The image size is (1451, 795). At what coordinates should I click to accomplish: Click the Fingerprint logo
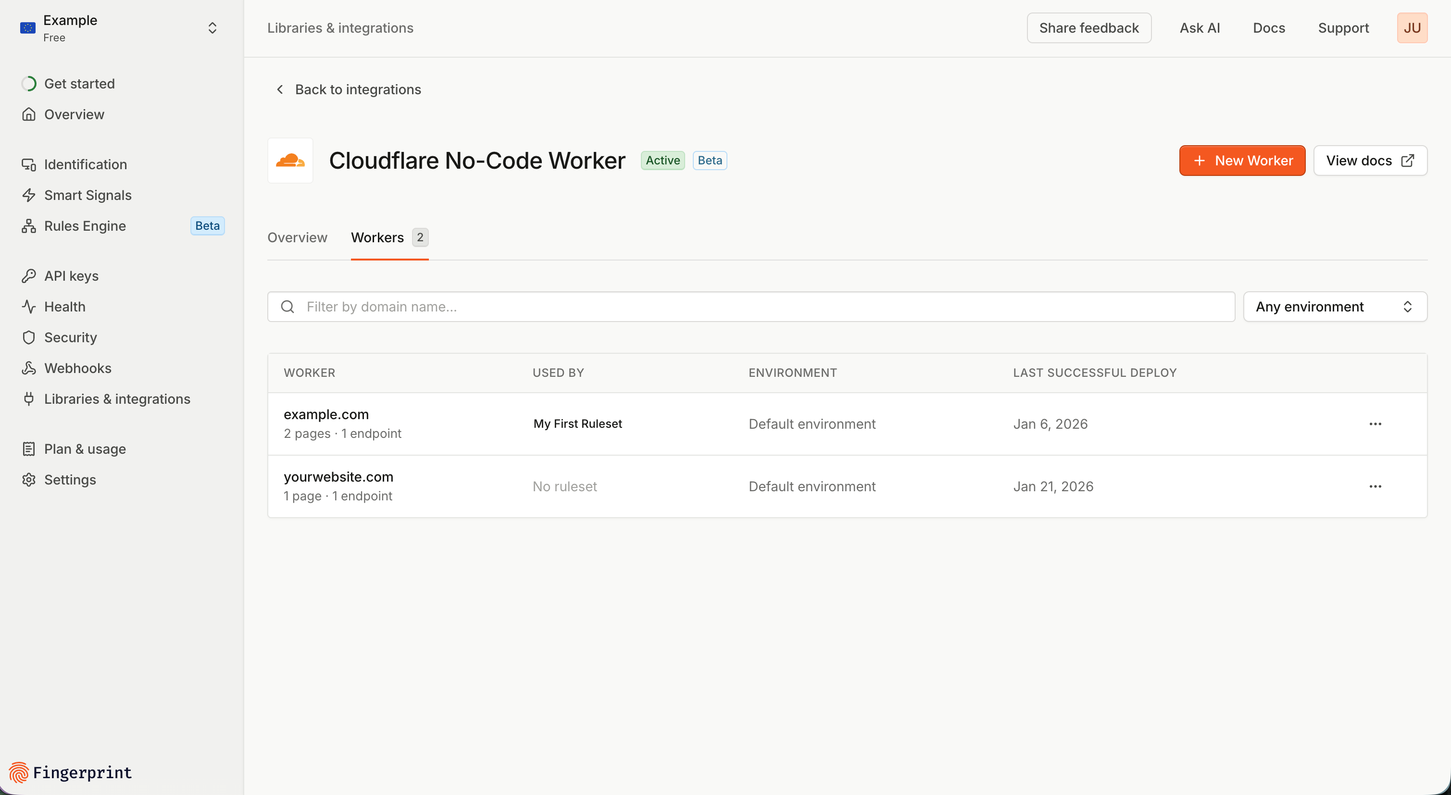[x=70, y=772]
